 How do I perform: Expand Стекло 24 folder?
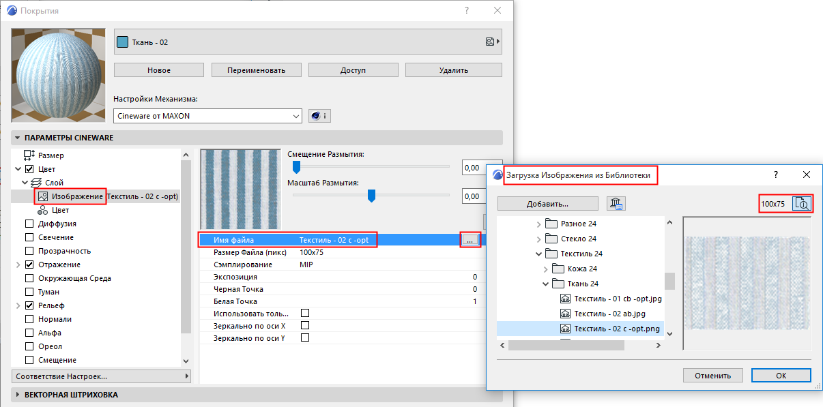pyautogui.click(x=538, y=239)
